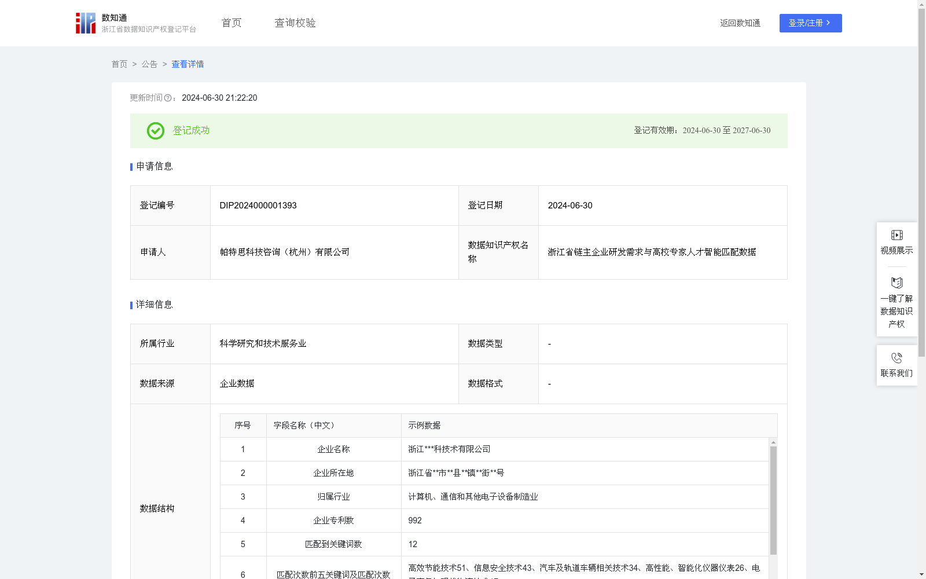Click the 企业专利数 field row

point(494,521)
